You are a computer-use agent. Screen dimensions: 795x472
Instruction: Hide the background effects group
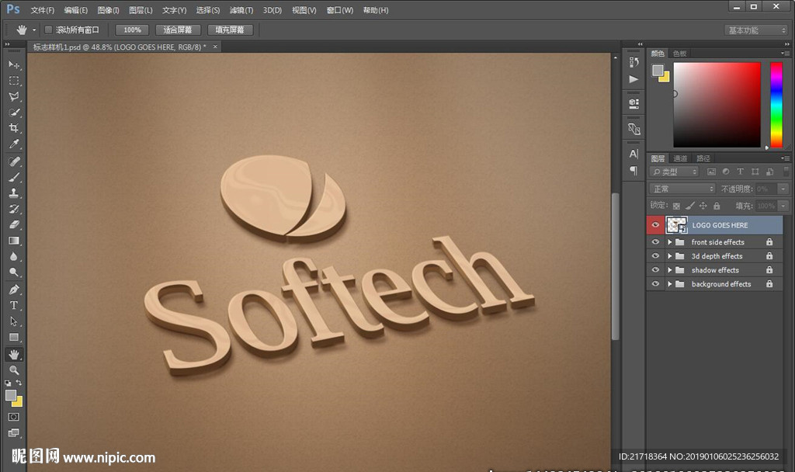pos(655,284)
